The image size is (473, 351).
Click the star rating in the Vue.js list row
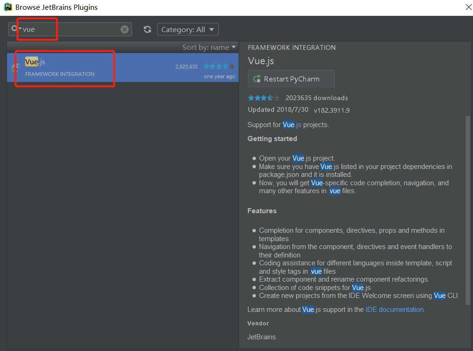point(219,67)
